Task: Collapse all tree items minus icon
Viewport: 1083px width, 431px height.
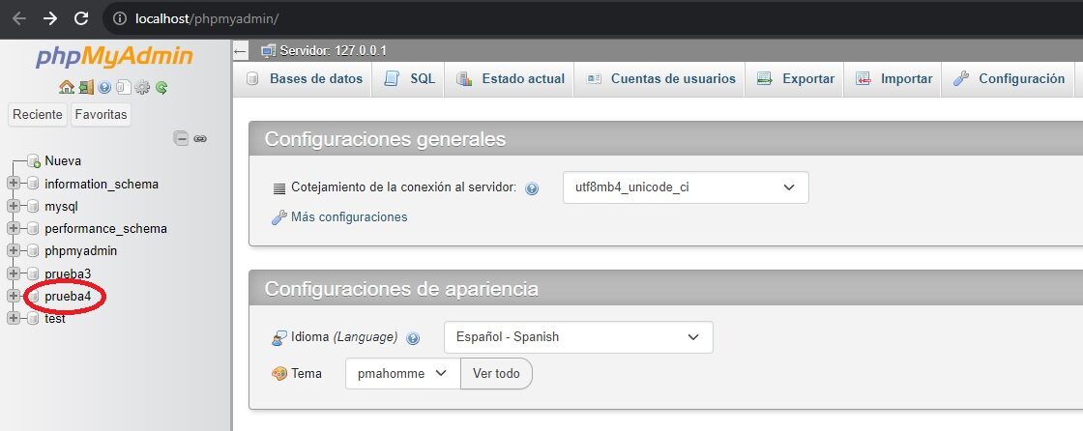Action: tap(181, 138)
